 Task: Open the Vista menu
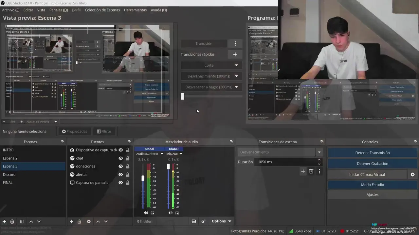click(41, 10)
